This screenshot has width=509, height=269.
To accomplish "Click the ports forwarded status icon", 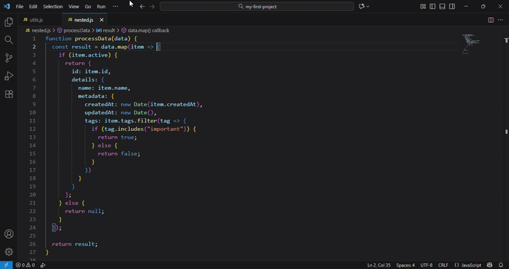I will (43, 265).
